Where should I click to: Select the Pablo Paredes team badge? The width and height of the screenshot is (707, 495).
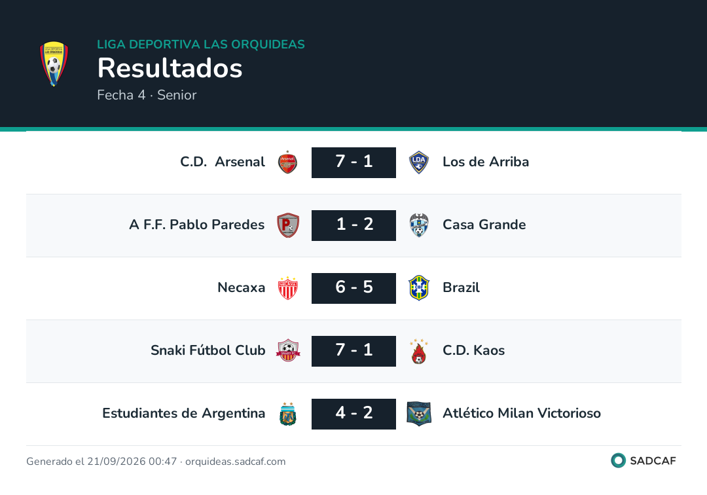287,225
